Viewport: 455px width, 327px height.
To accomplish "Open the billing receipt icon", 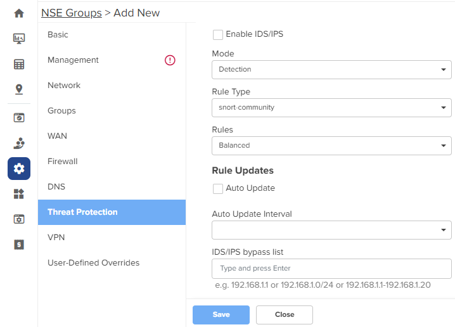I will pos(19,245).
